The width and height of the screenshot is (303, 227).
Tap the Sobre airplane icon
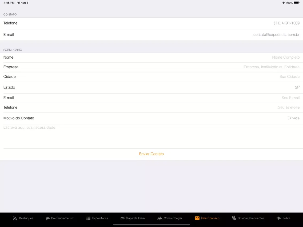pyautogui.click(x=279, y=218)
